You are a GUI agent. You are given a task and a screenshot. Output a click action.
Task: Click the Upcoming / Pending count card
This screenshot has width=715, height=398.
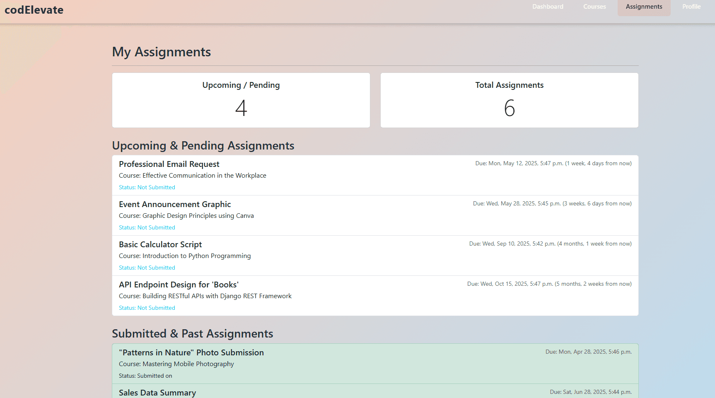pyautogui.click(x=241, y=100)
